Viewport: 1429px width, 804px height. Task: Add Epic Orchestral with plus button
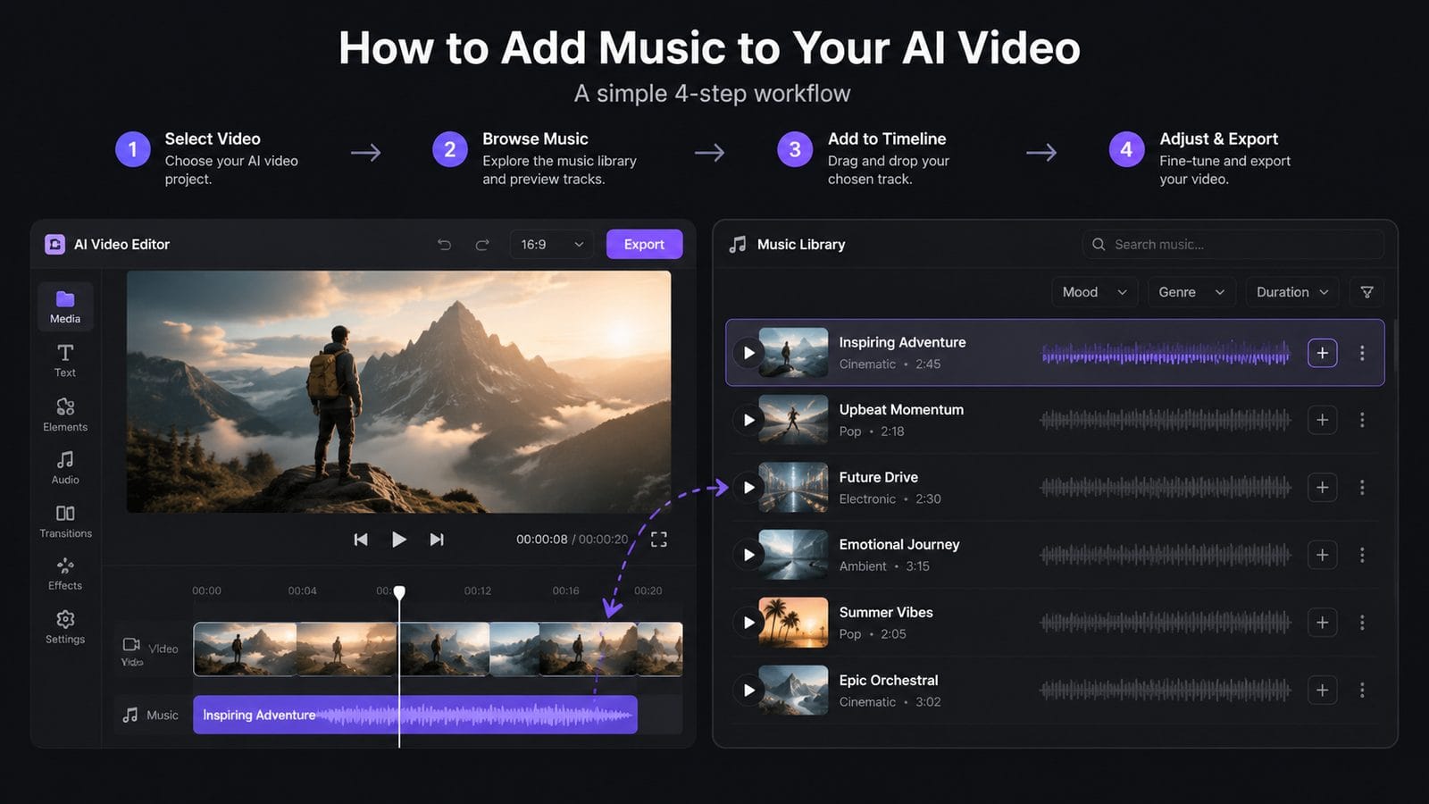coord(1323,690)
